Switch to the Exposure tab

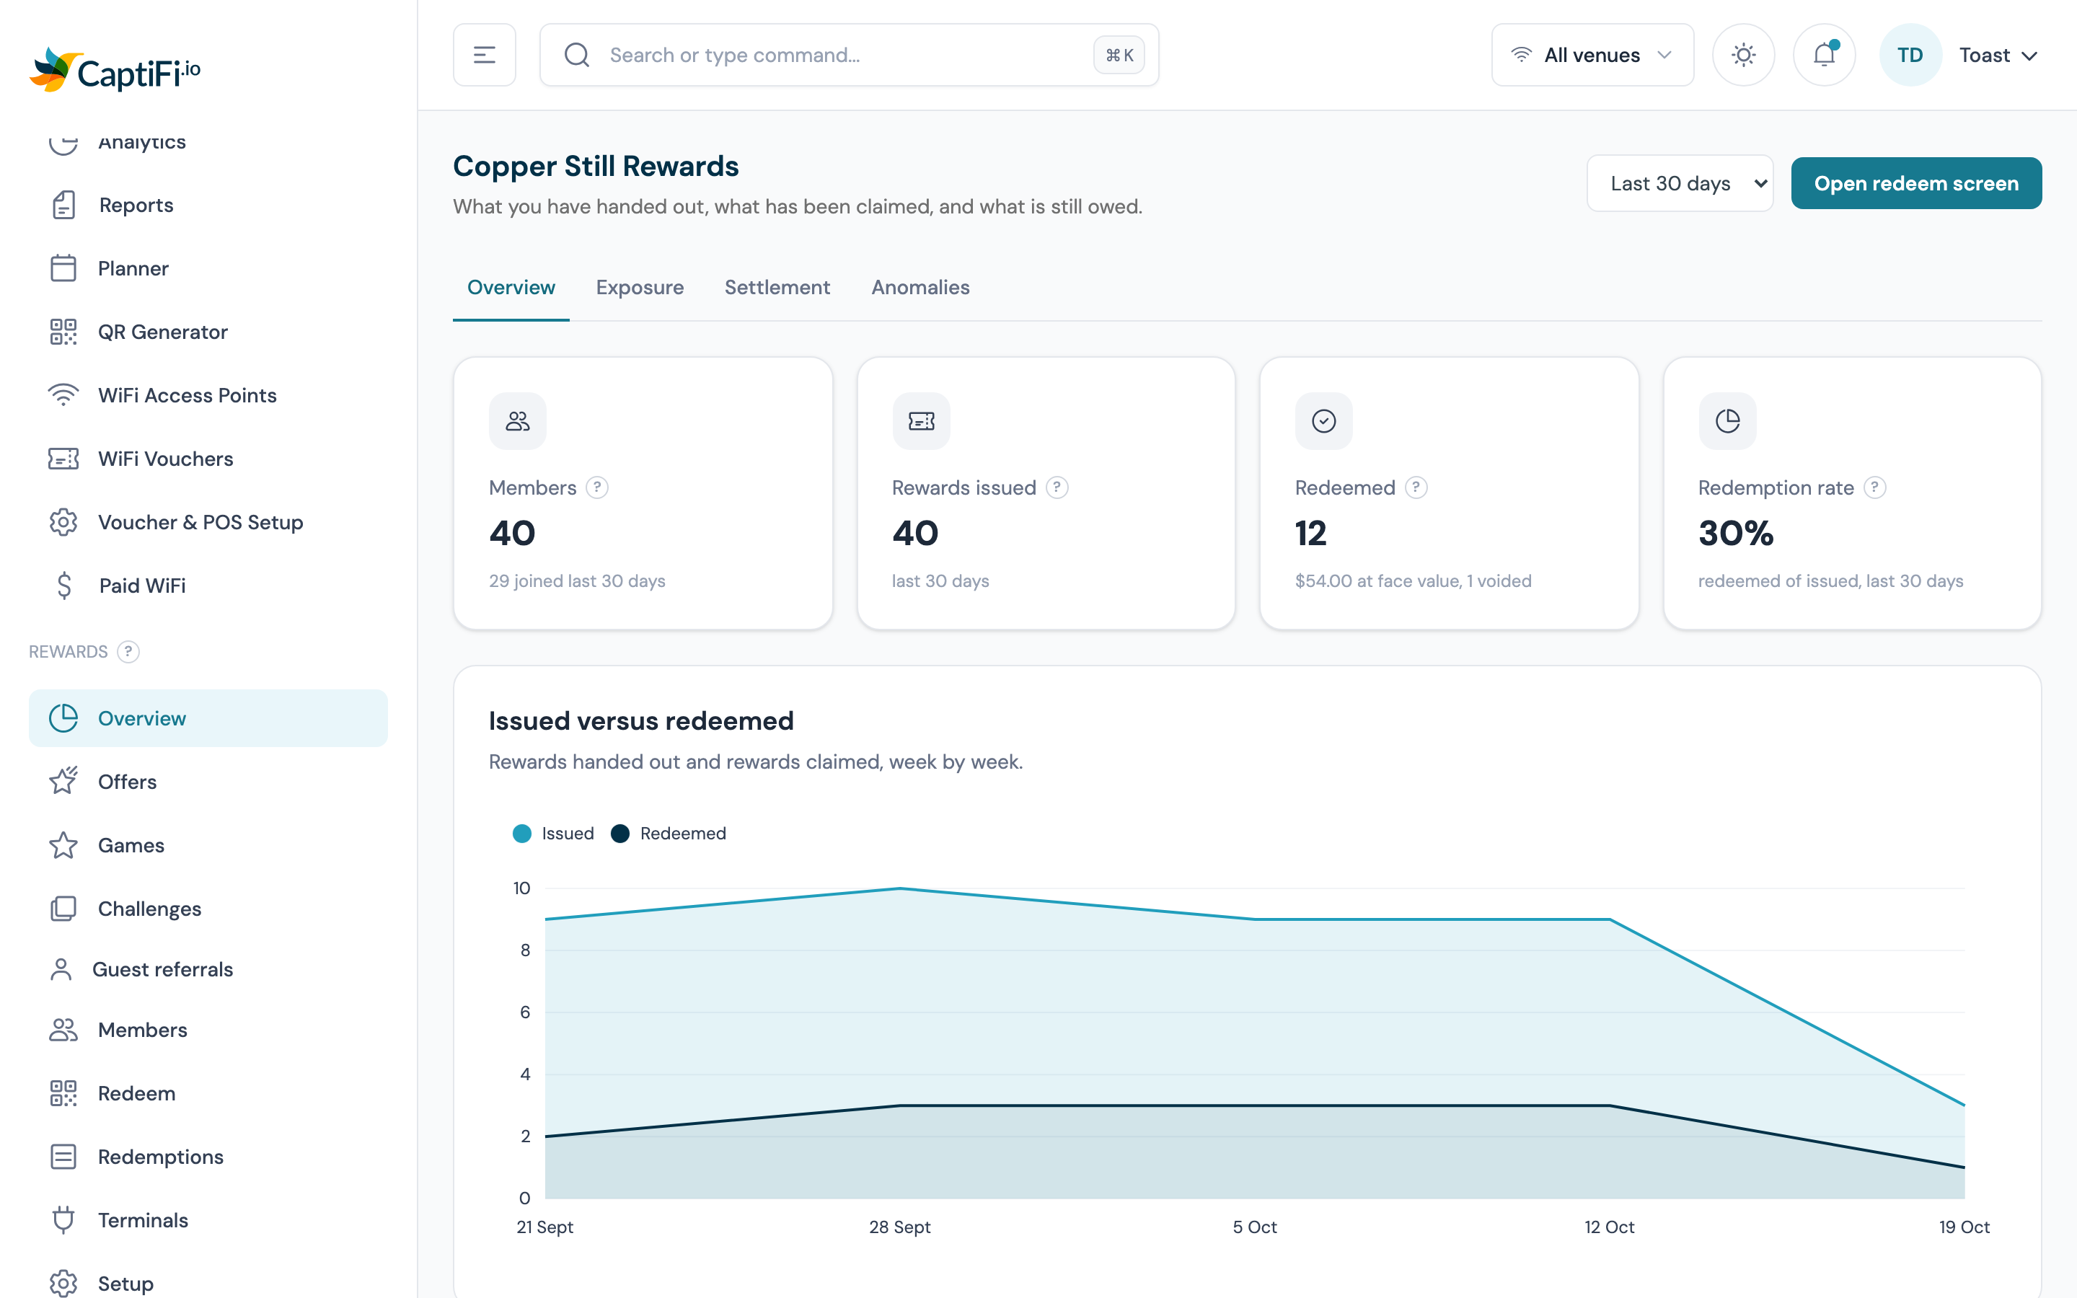[x=640, y=288]
